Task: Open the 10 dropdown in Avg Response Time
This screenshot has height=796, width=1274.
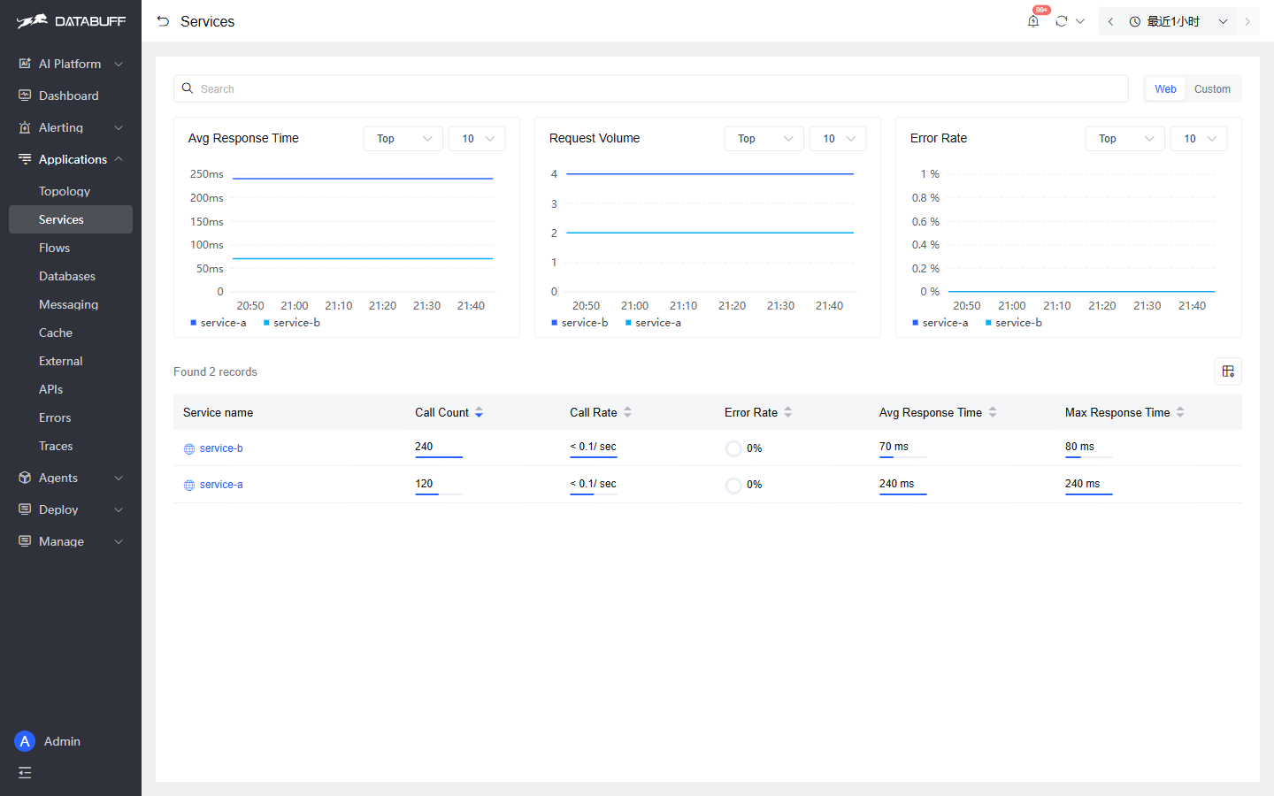Action: pyautogui.click(x=477, y=139)
